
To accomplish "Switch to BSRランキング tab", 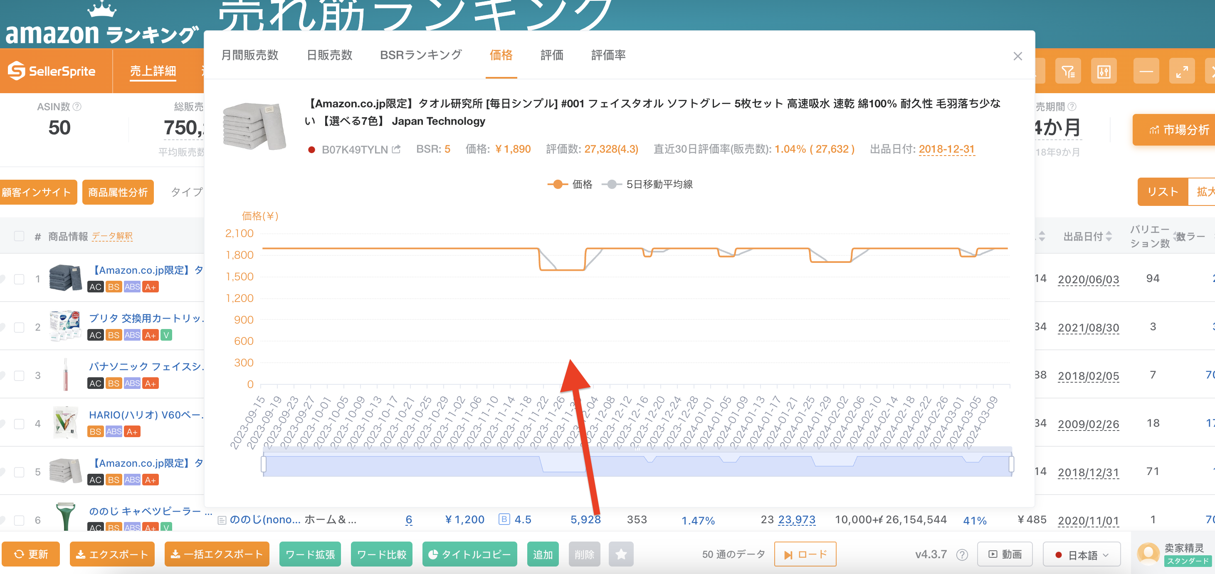I will pos(421,55).
